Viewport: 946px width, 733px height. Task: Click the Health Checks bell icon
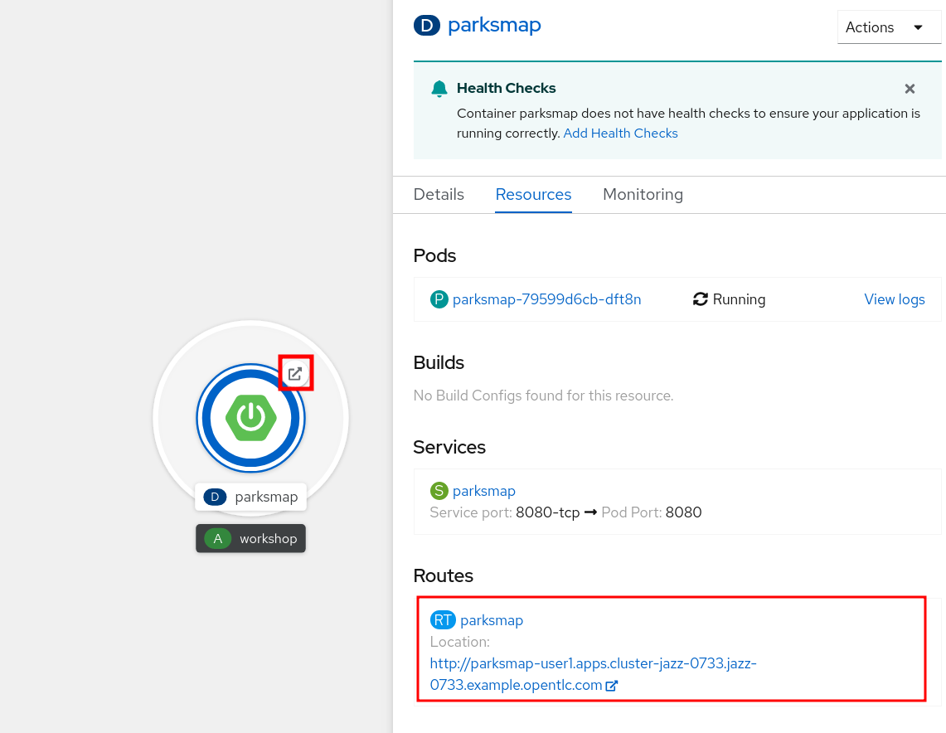click(439, 88)
